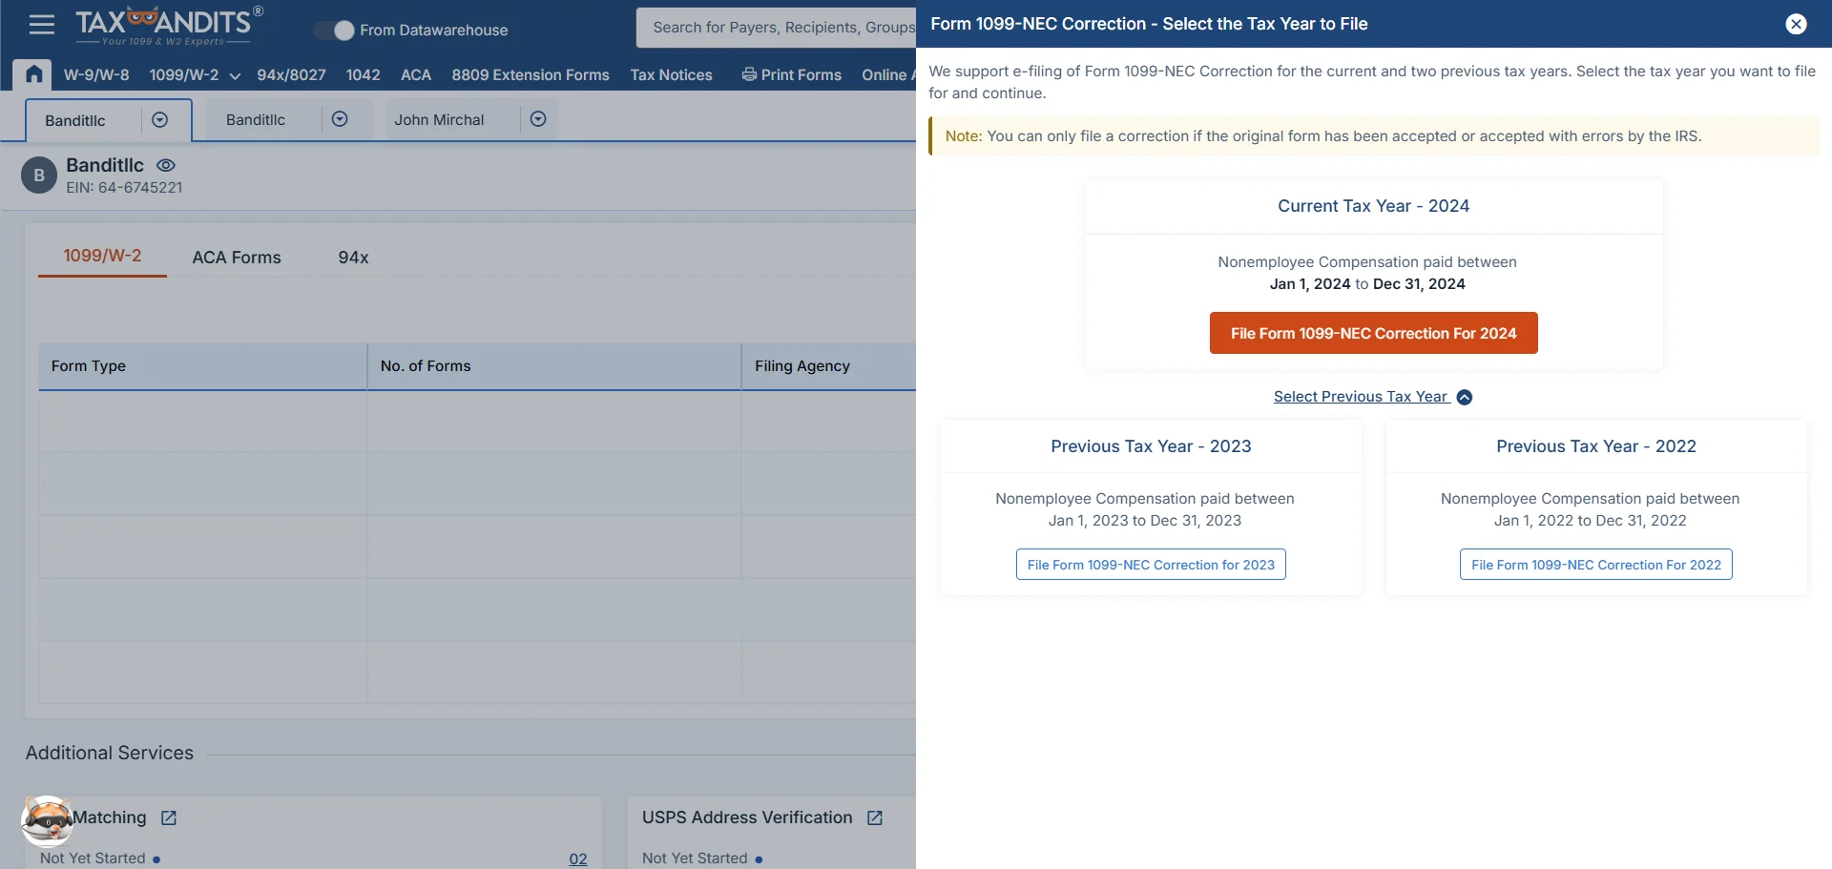Click File Form 1099-NEC Correction For 2022

[x=1596, y=565]
